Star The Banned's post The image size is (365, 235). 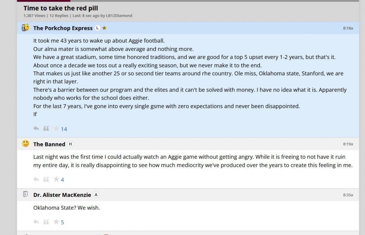pos(56,179)
